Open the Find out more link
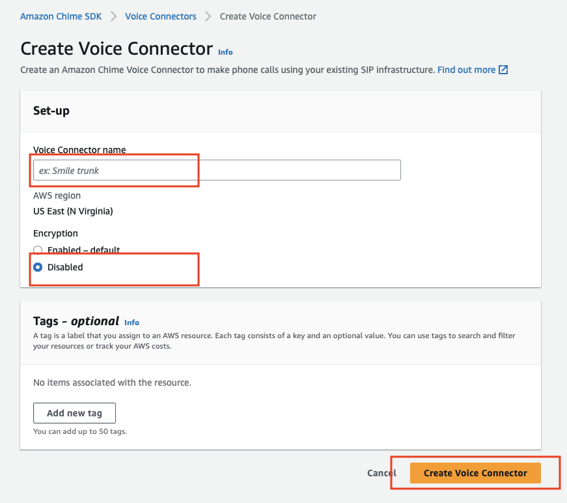Image resolution: width=567 pixels, height=503 pixels. 466,70
